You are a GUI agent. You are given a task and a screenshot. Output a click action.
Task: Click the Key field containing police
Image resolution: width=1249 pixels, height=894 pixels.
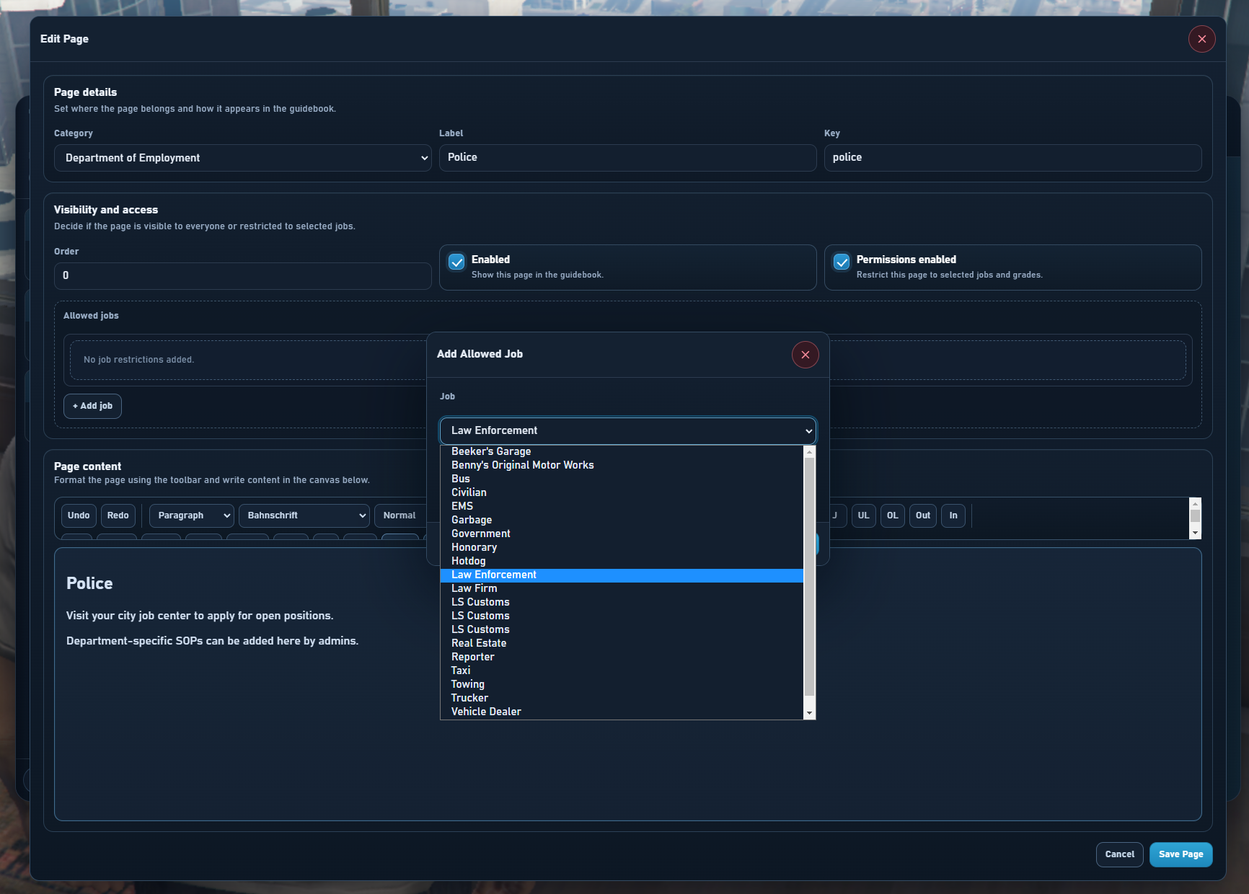tap(1013, 158)
